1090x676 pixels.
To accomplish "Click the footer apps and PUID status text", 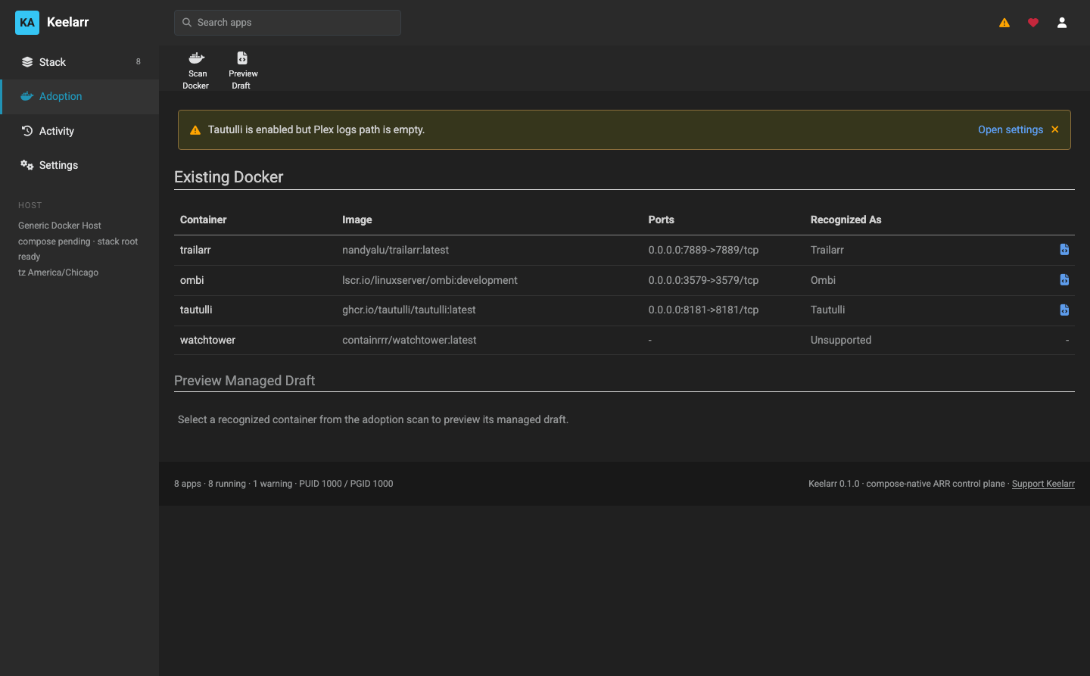I will tap(284, 484).
